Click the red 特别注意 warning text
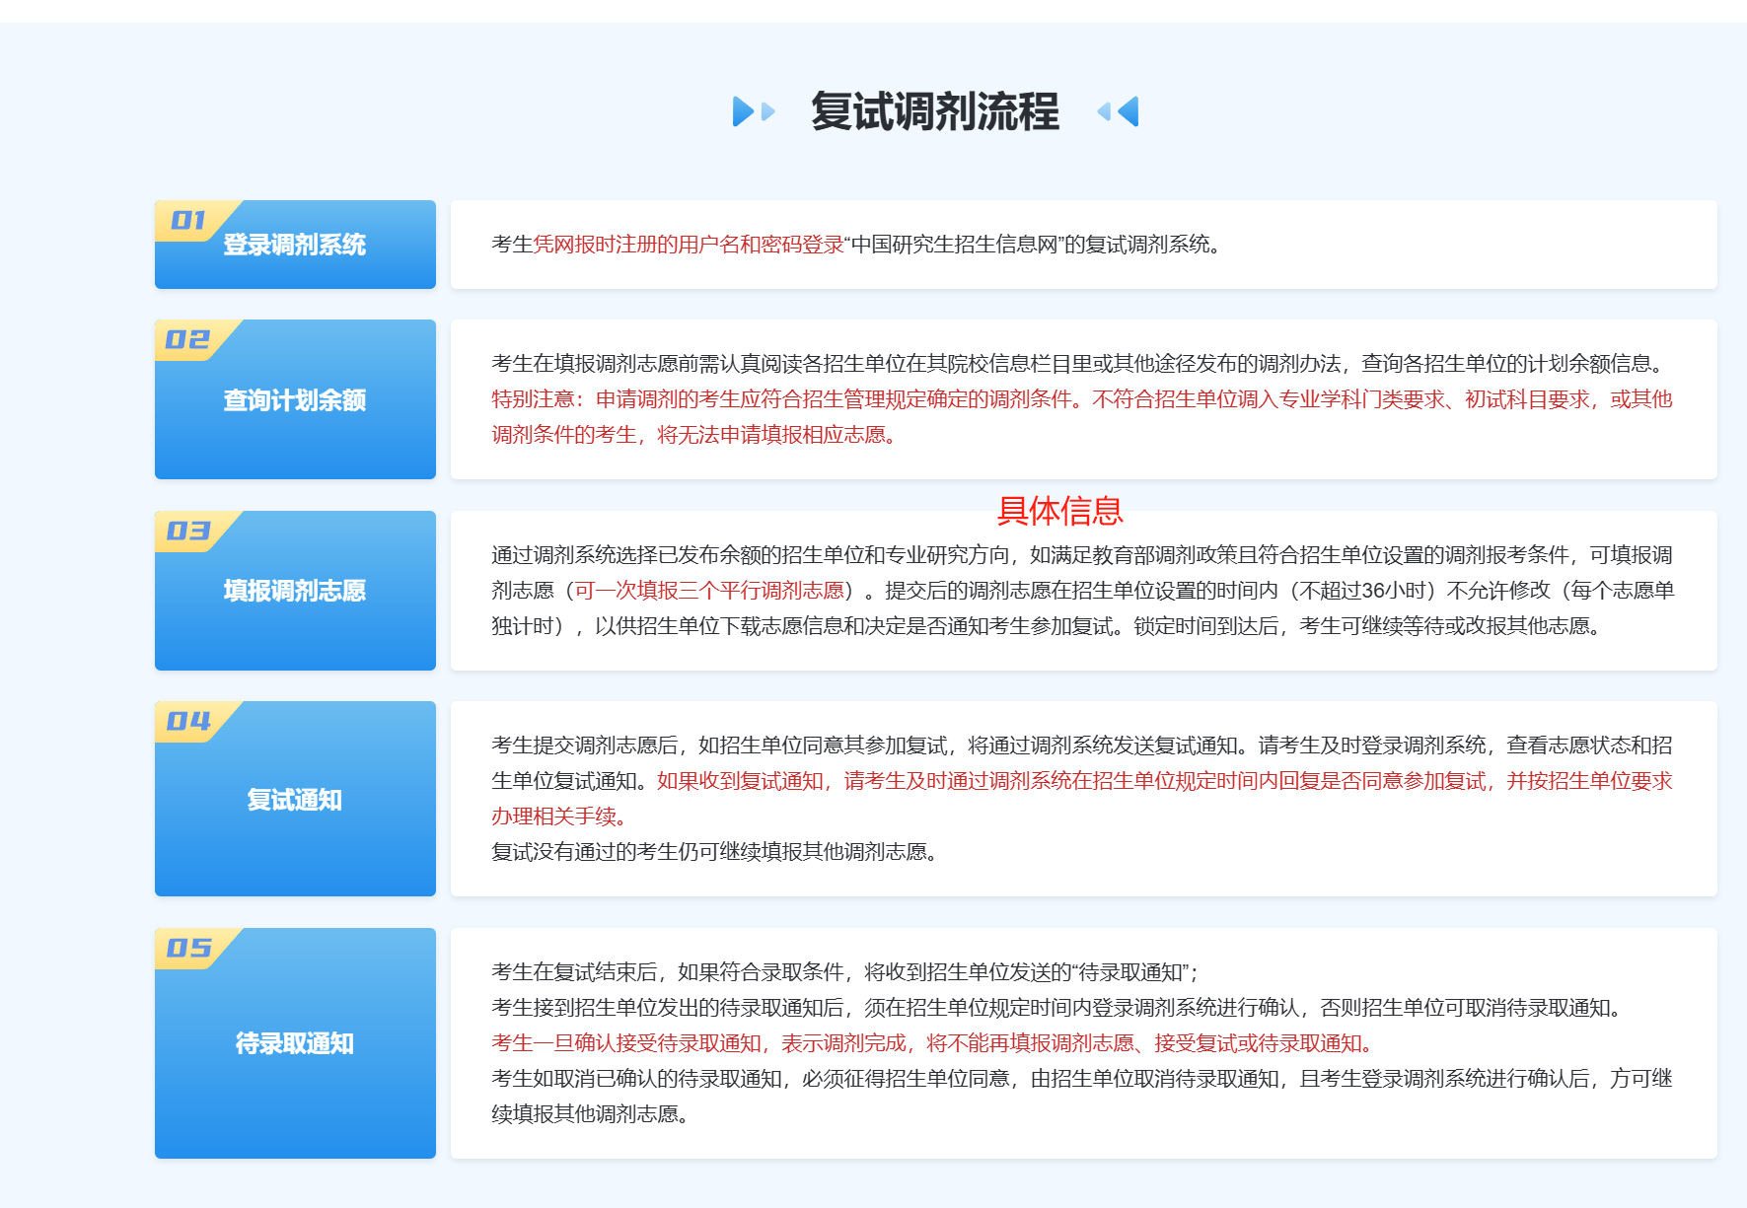 coord(1081,399)
